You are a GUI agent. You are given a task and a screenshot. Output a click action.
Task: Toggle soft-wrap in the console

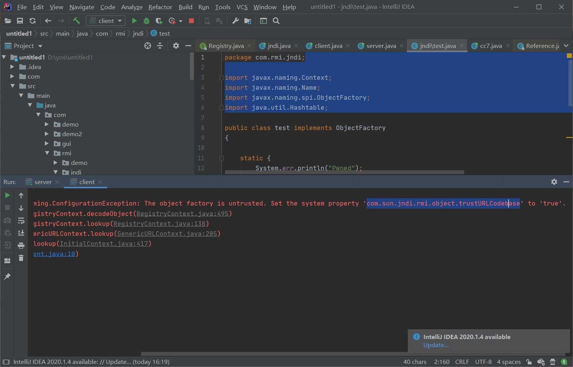pos(21,221)
